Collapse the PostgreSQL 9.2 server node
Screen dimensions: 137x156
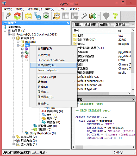9,34
